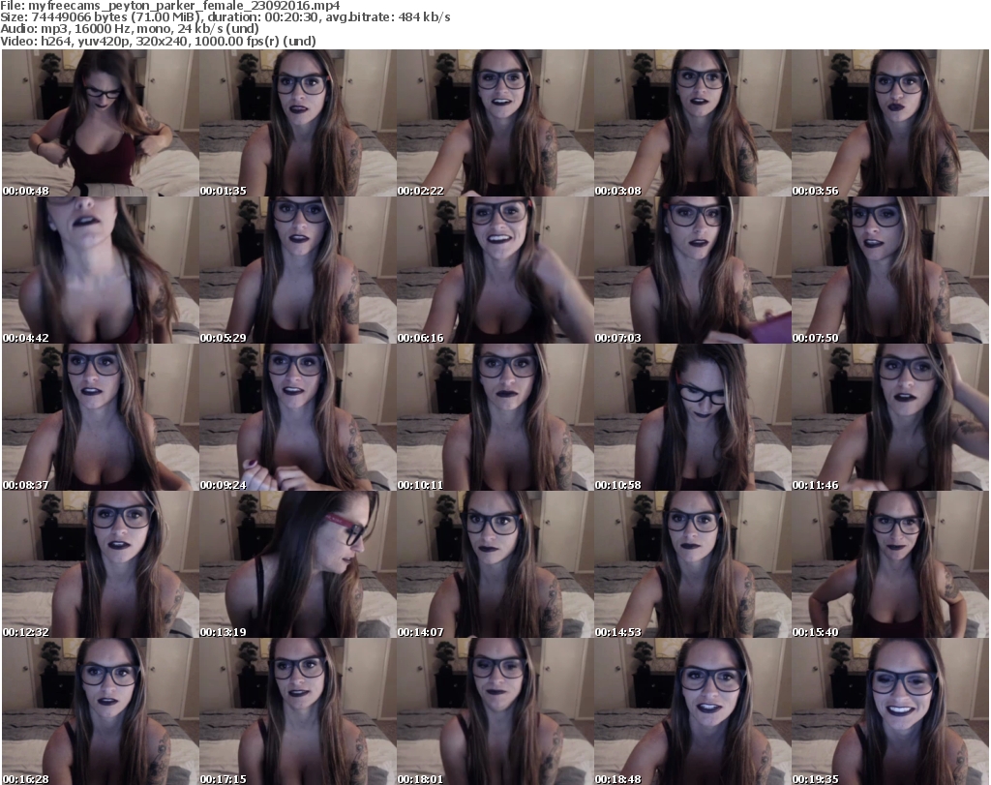Click the Video h264 info line

pyautogui.click(x=158, y=41)
